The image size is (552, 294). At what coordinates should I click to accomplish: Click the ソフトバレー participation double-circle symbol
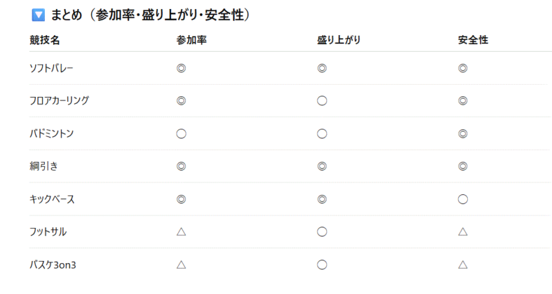point(181,68)
